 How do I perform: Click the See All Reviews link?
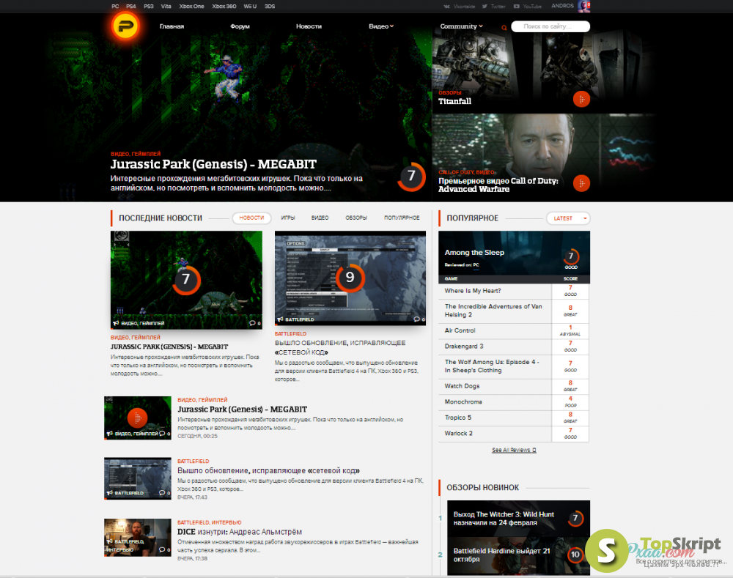coord(514,450)
